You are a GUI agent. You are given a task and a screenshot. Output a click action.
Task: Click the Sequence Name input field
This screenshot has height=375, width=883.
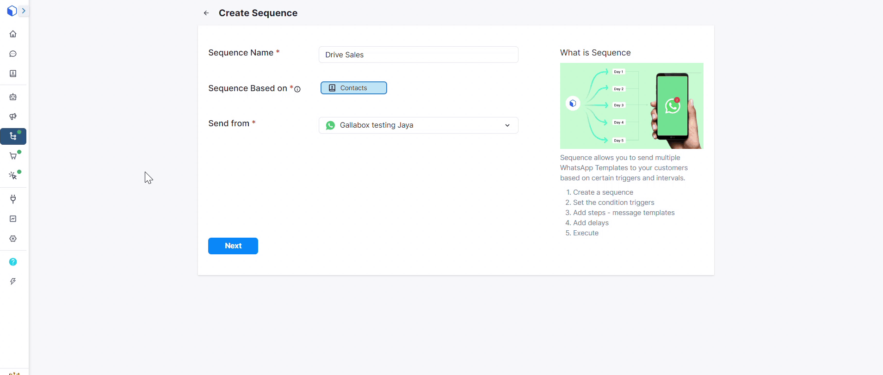(418, 55)
